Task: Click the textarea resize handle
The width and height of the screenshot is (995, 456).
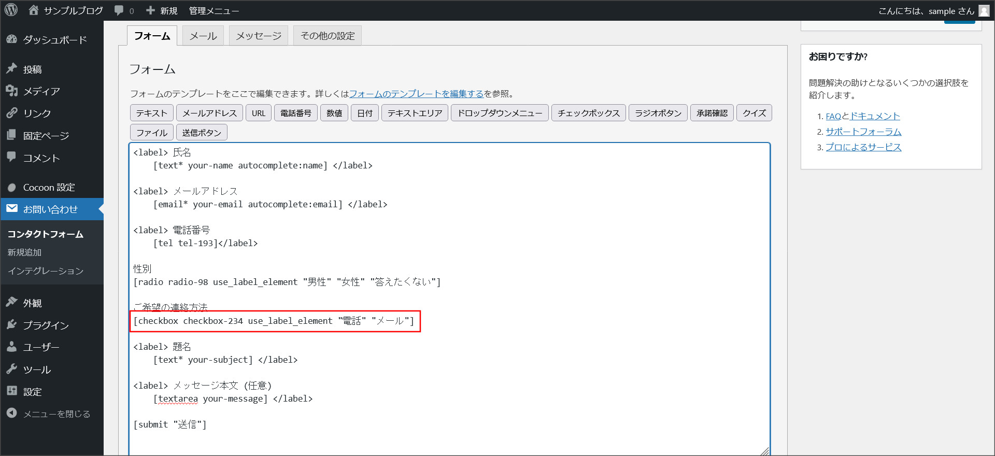Action: [x=764, y=451]
